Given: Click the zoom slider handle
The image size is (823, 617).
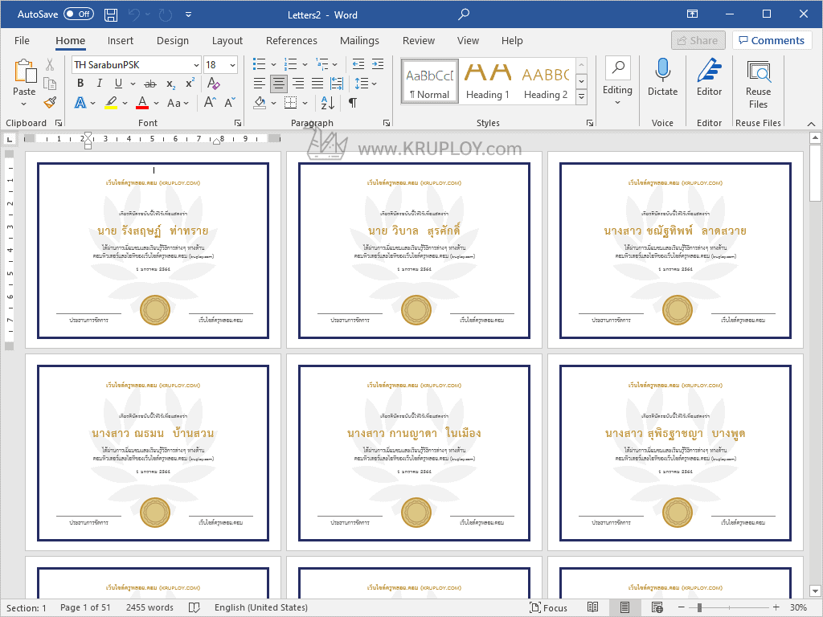Looking at the screenshot, I should click(699, 607).
